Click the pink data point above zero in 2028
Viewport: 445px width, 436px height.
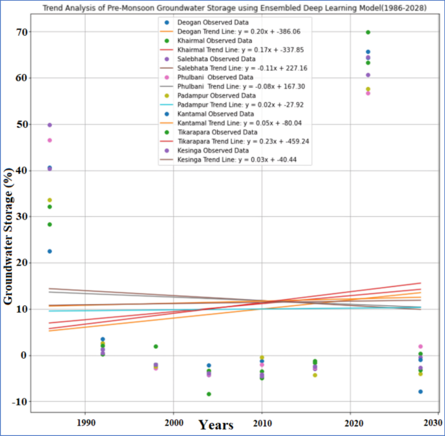click(x=420, y=346)
